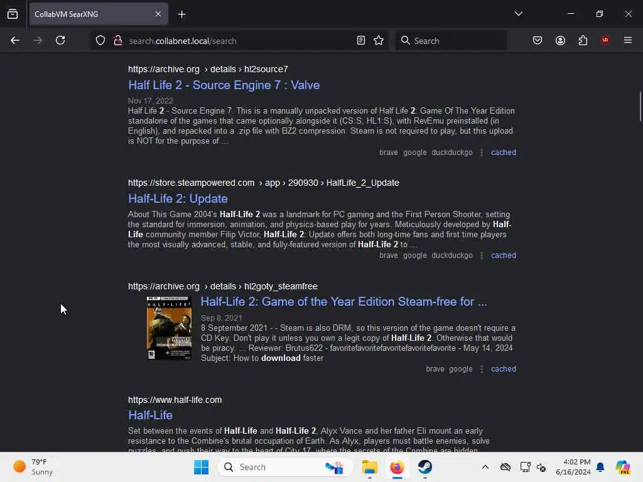Open Steam from the taskbar
The image size is (643, 482).
(425, 467)
